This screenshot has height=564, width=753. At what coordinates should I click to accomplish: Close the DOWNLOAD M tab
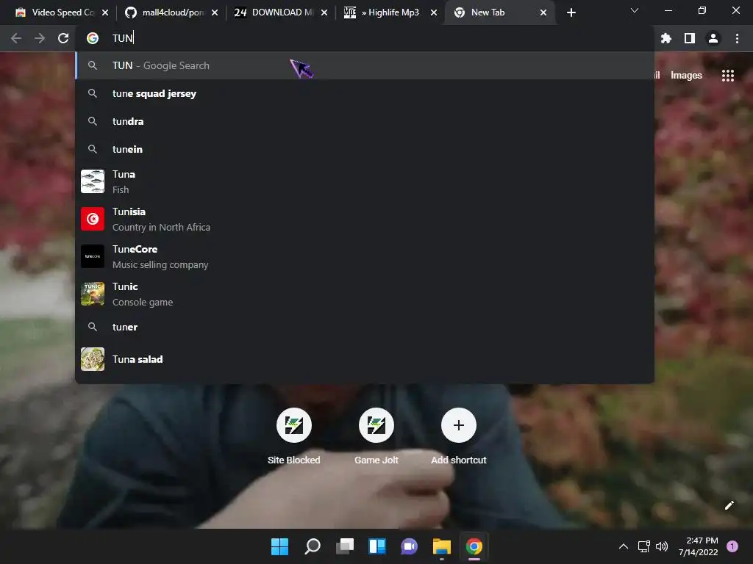324,12
